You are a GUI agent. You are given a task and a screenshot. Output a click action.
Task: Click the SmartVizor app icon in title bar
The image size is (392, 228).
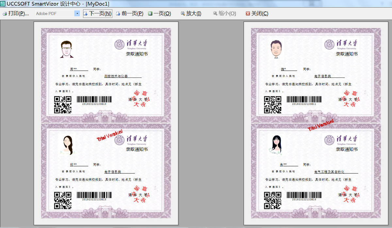[x=3, y=4]
